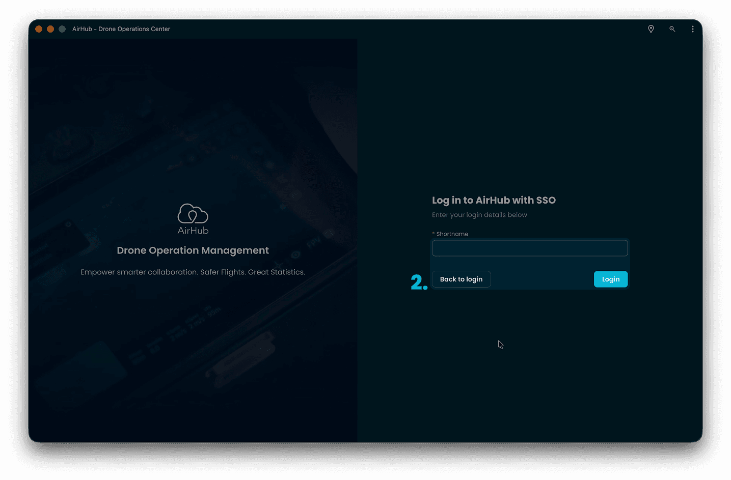Click the Drone Operation Management heading

click(193, 250)
